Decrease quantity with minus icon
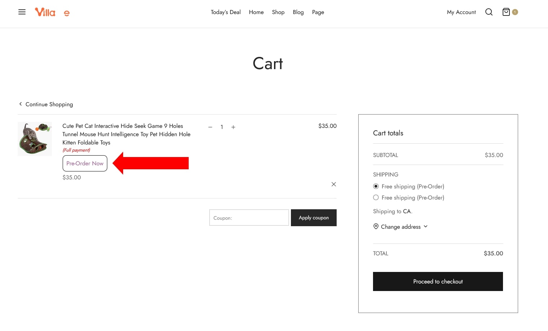The image size is (548, 331). (x=210, y=127)
